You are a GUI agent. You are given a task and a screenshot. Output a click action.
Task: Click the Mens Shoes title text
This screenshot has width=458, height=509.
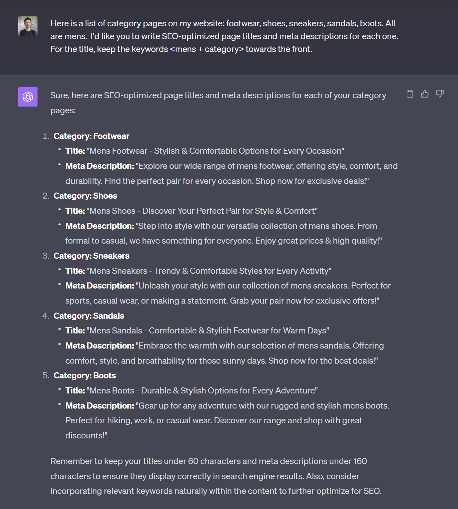pos(202,211)
